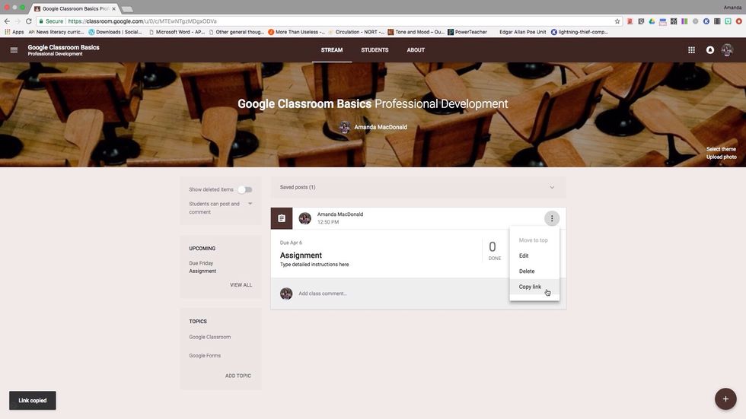Open the Apps bookmarks shortcut
Image resolution: width=746 pixels, height=419 pixels.
tap(14, 32)
